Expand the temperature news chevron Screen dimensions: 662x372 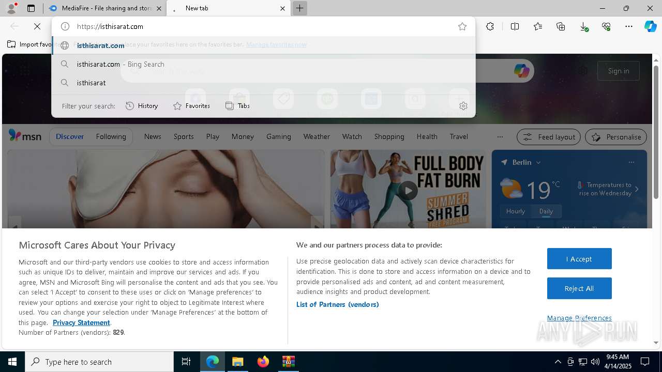(637, 189)
